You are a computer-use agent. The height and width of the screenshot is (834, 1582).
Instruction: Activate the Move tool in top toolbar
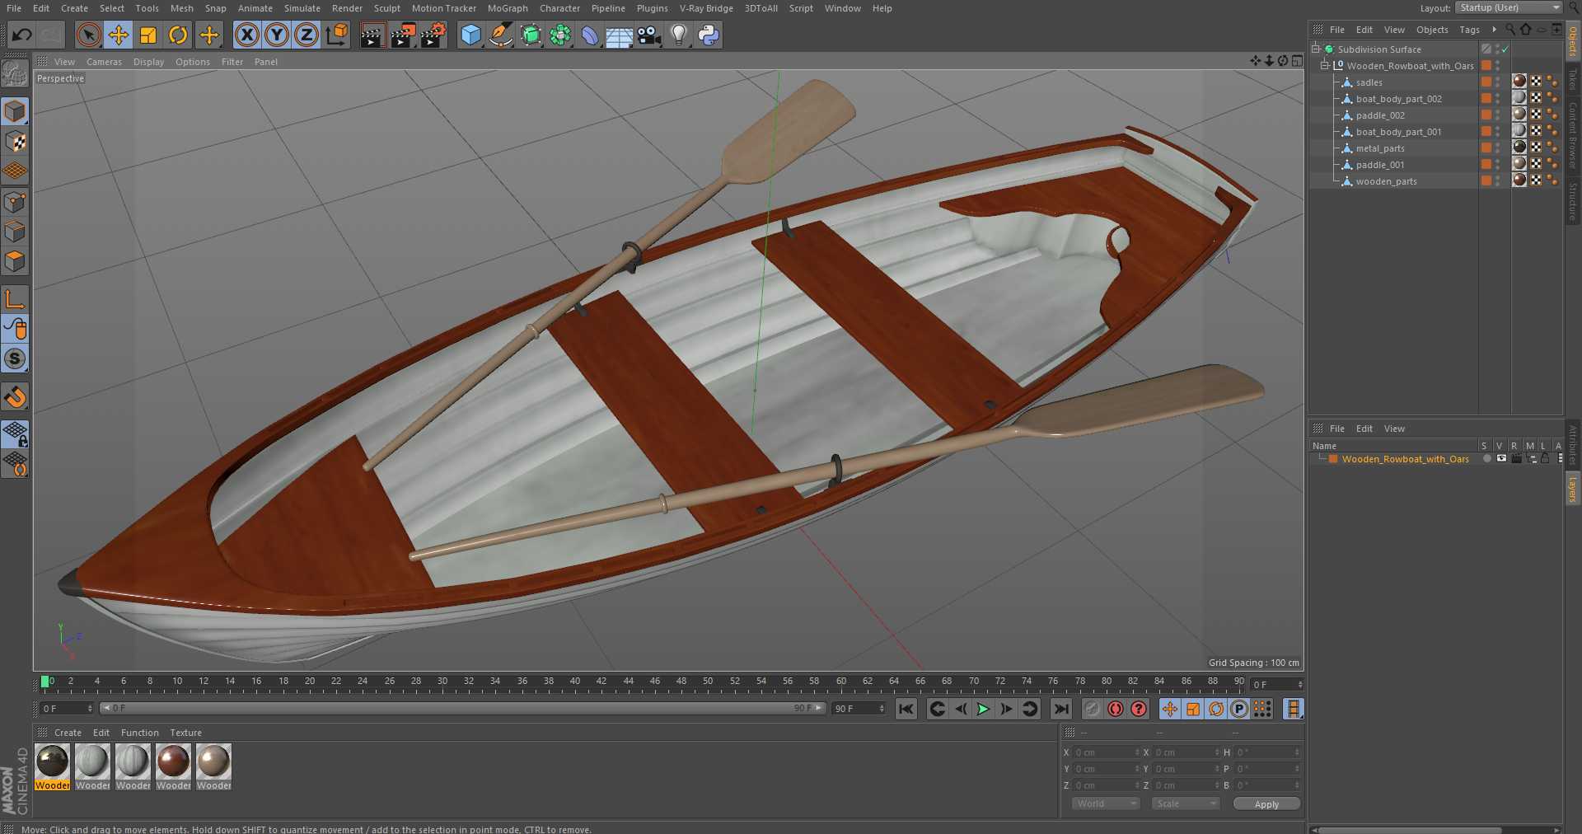119,35
